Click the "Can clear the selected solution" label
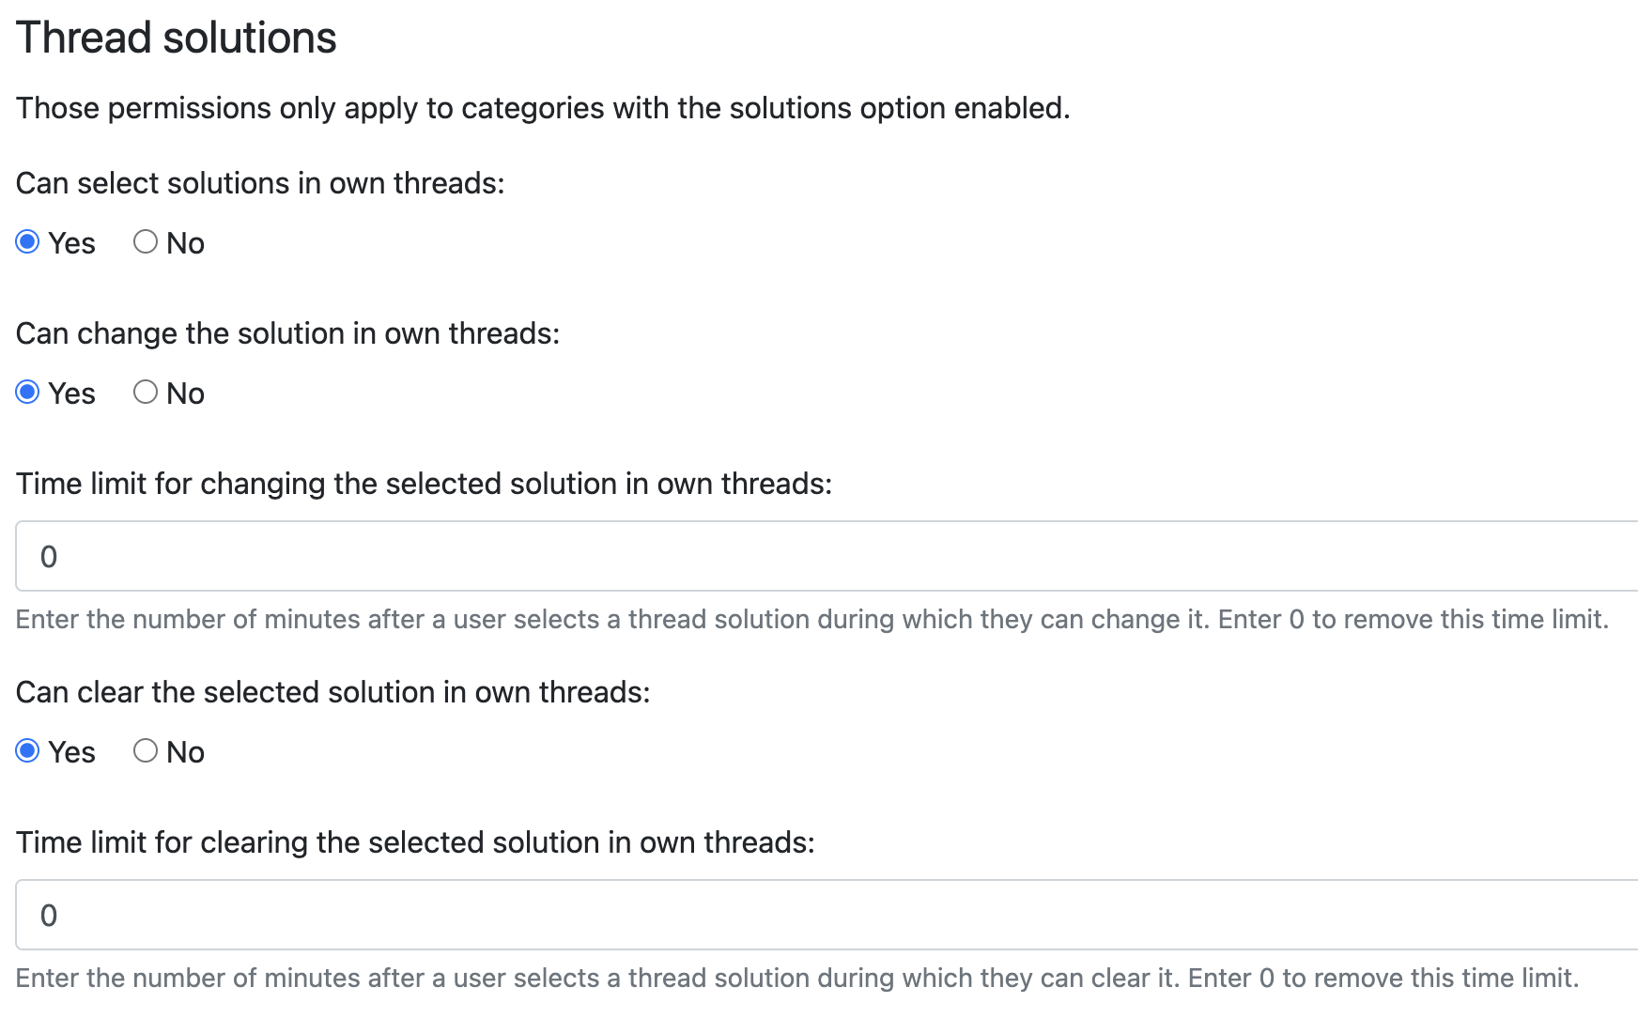Screen dimensions: 1638x1018 tap(332, 692)
